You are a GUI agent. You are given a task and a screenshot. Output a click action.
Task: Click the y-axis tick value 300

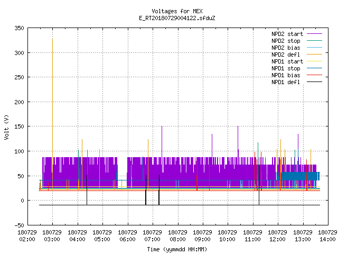(19, 53)
